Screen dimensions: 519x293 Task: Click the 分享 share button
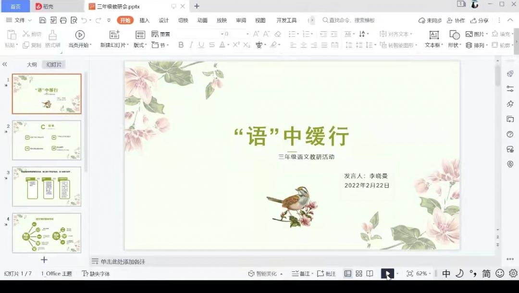479,20
